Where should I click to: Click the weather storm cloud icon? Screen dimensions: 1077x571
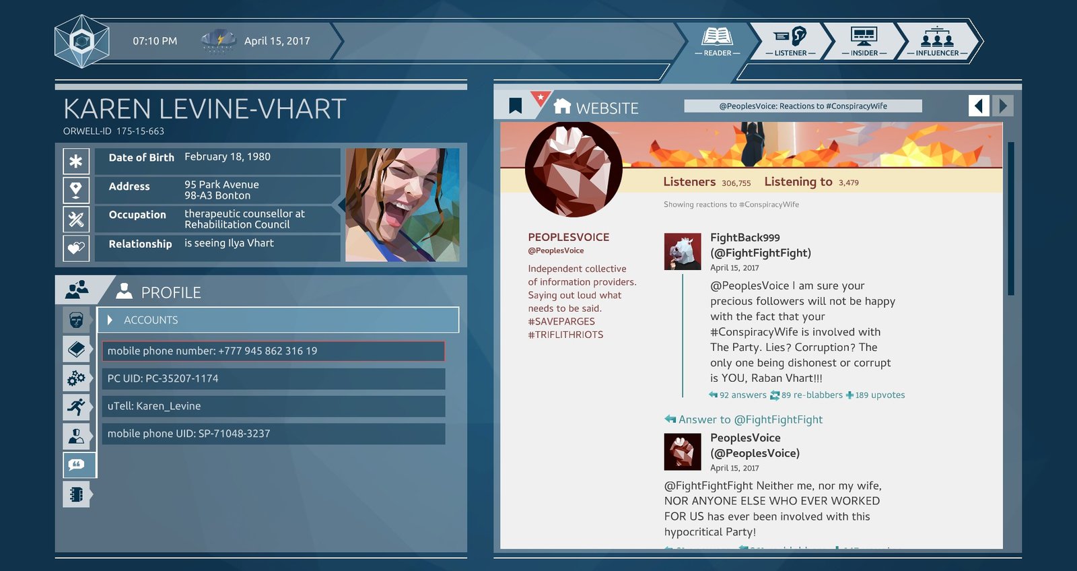pos(218,41)
